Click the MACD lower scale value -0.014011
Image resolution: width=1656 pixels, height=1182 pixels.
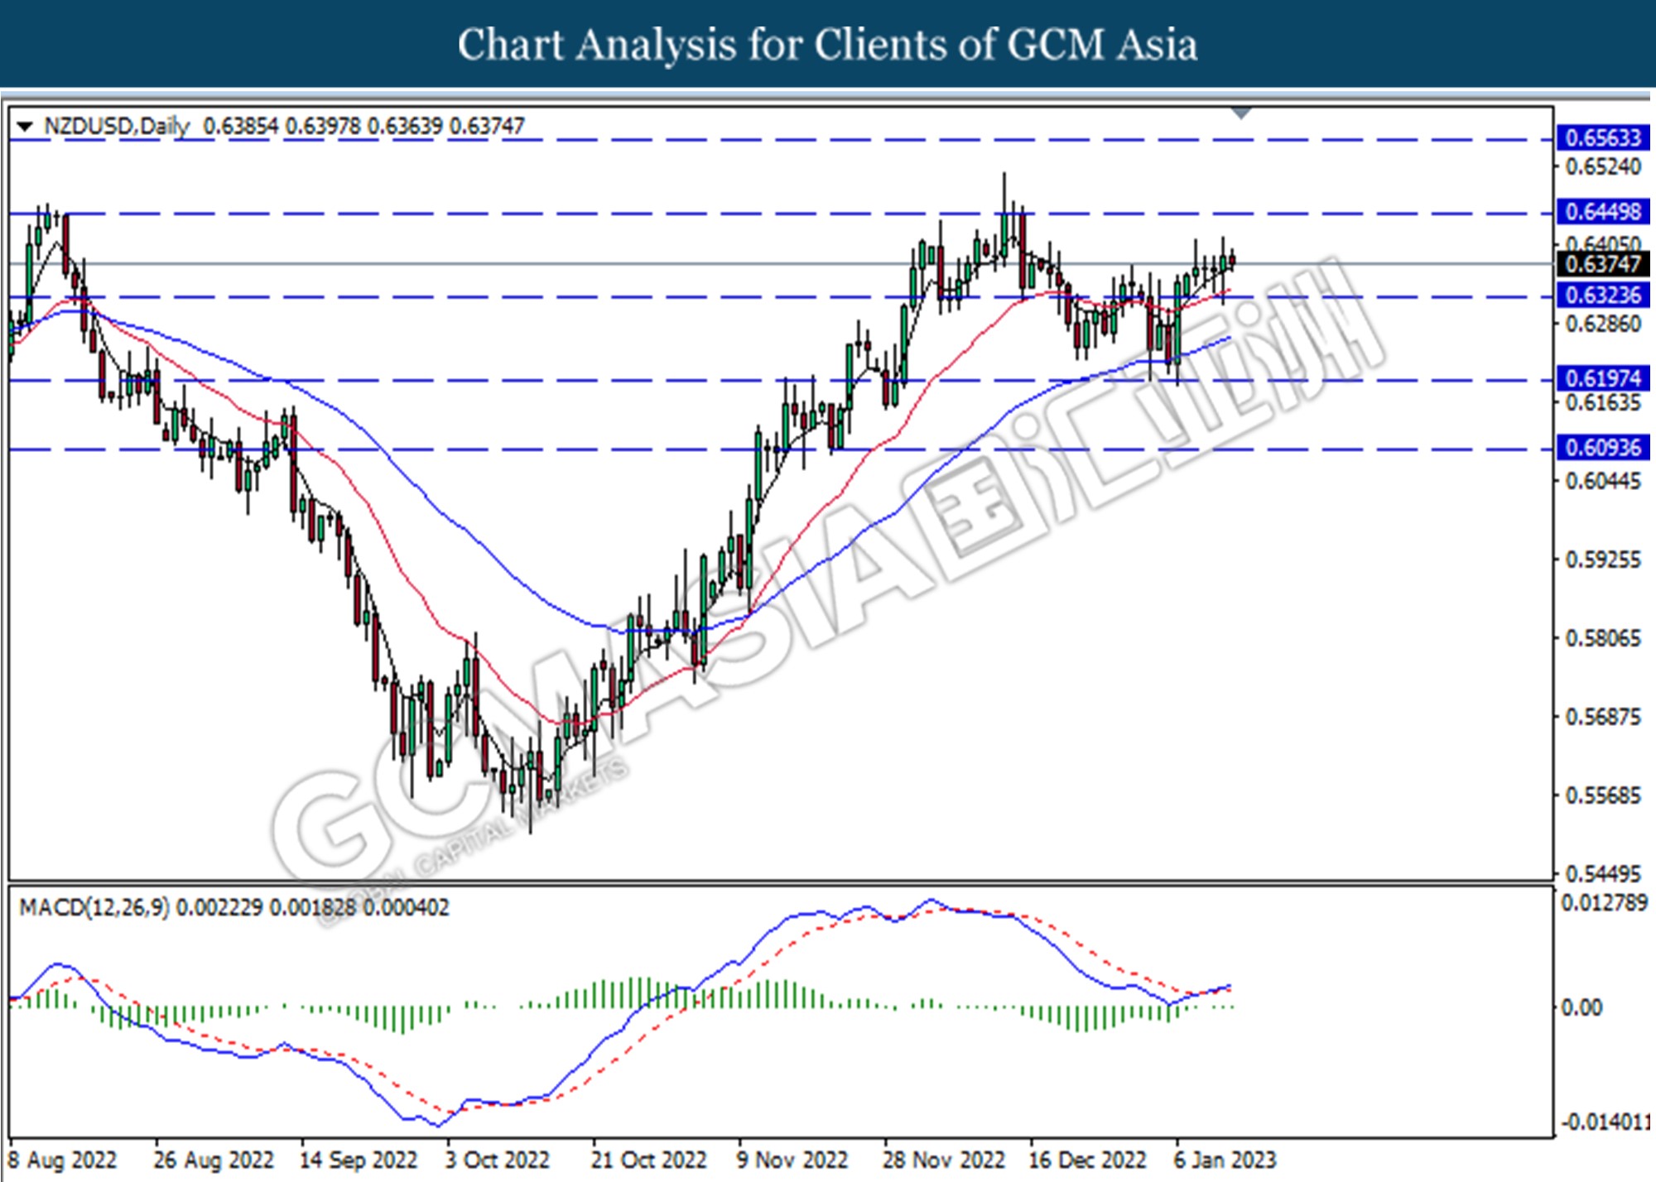click(1606, 1122)
